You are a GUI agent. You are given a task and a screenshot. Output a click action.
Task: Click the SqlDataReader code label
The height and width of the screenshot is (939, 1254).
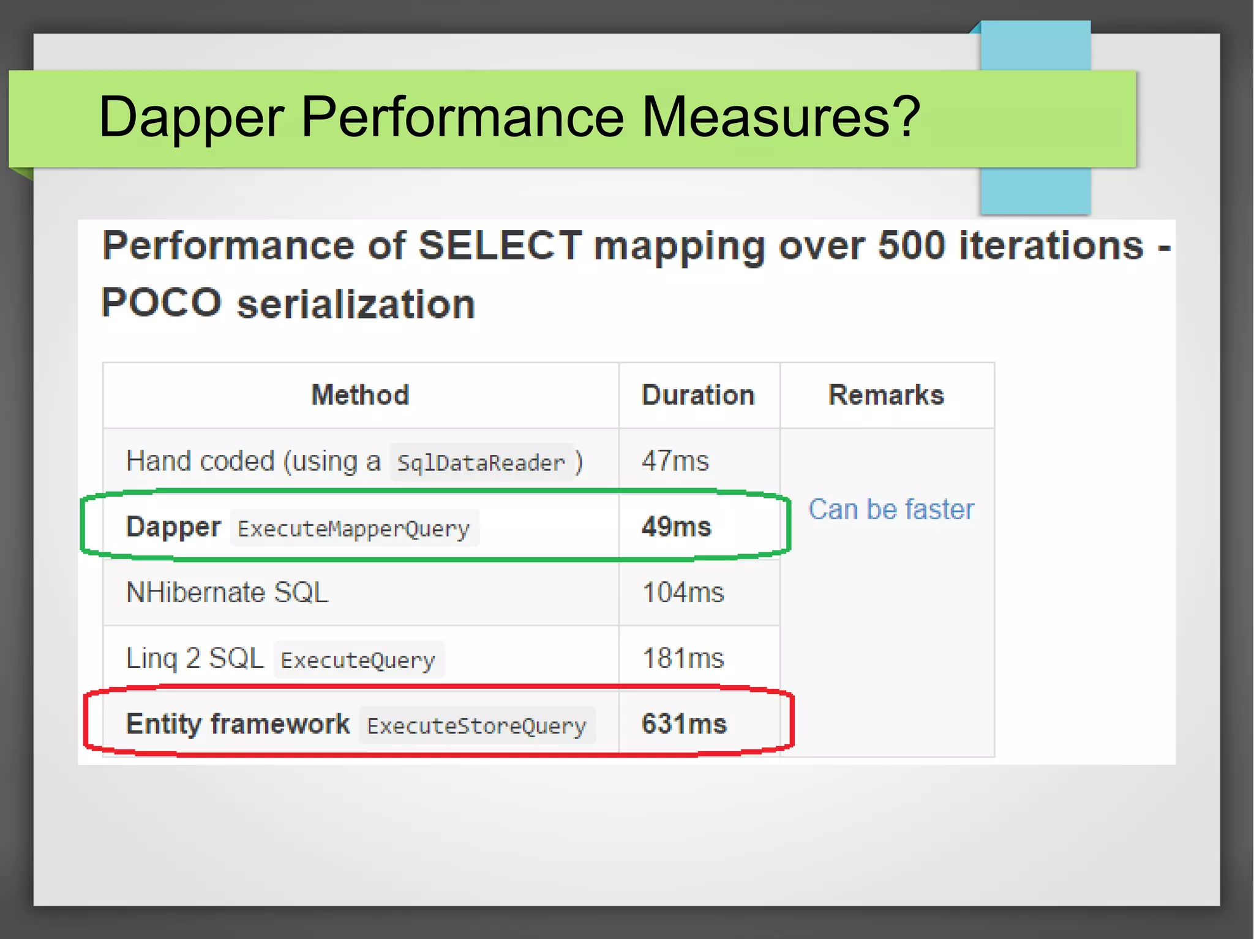point(481,463)
